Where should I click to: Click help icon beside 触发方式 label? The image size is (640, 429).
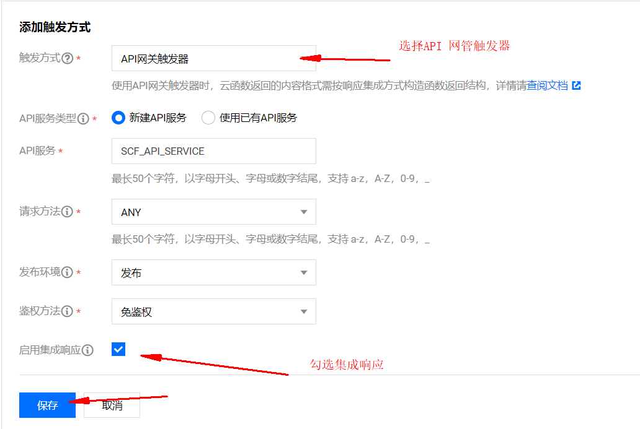click(x=68, y=58)
